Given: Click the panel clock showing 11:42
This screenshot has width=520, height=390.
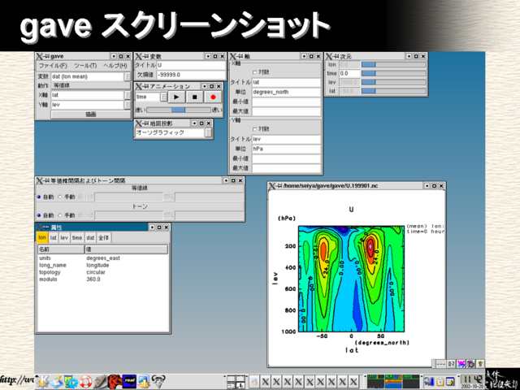Looking at the screenshot, I should tap(471, 382).
